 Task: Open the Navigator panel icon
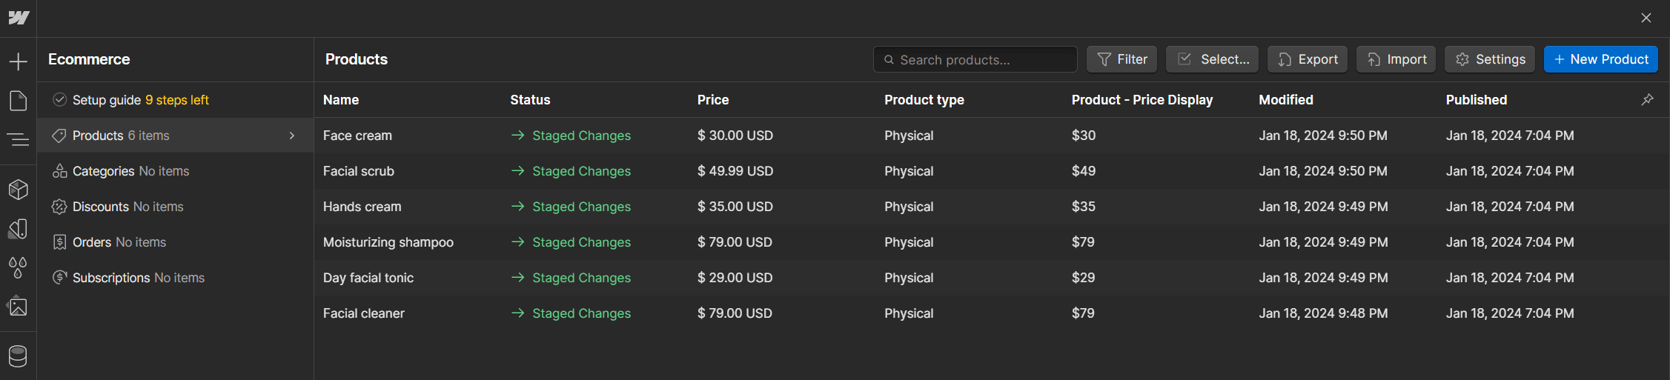point(18,139)
